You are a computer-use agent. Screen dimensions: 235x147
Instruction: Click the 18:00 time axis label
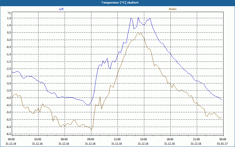[x=171, y=139]
